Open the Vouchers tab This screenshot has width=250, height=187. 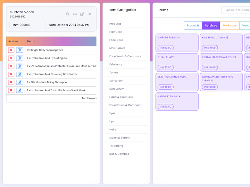[245, 25]
